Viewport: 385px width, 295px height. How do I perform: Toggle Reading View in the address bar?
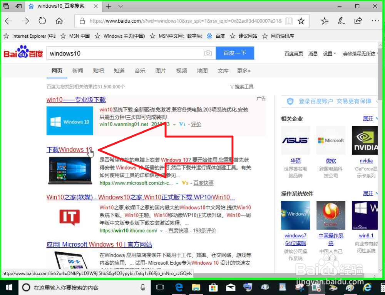coord(289,21)
